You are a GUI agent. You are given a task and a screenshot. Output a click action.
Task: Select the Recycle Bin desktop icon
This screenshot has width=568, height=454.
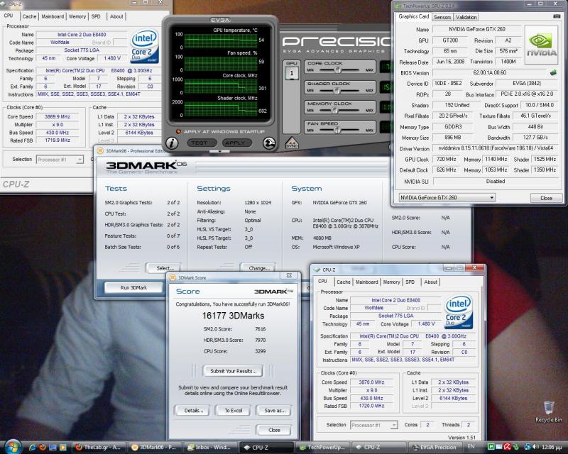(x=549, y=411)
